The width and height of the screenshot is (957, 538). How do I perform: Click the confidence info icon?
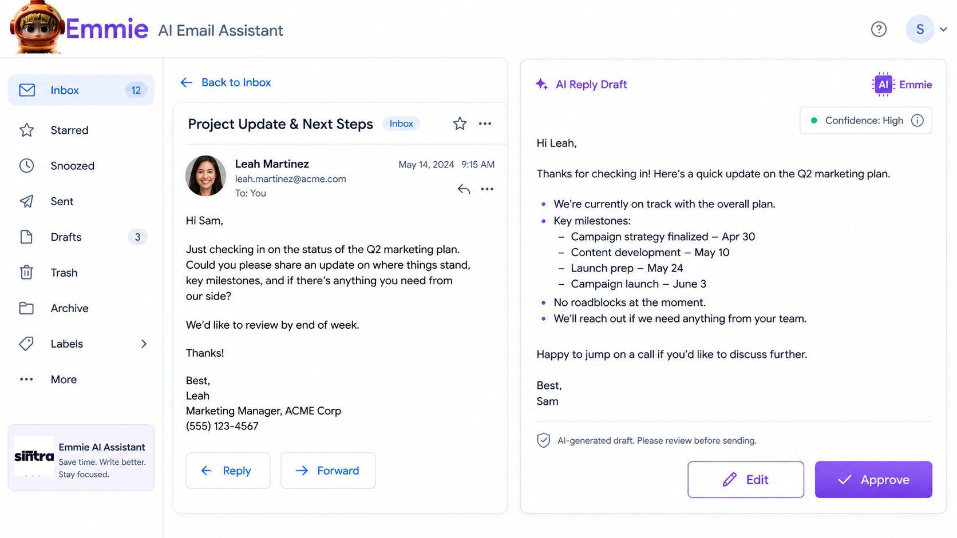pos(918,121)
